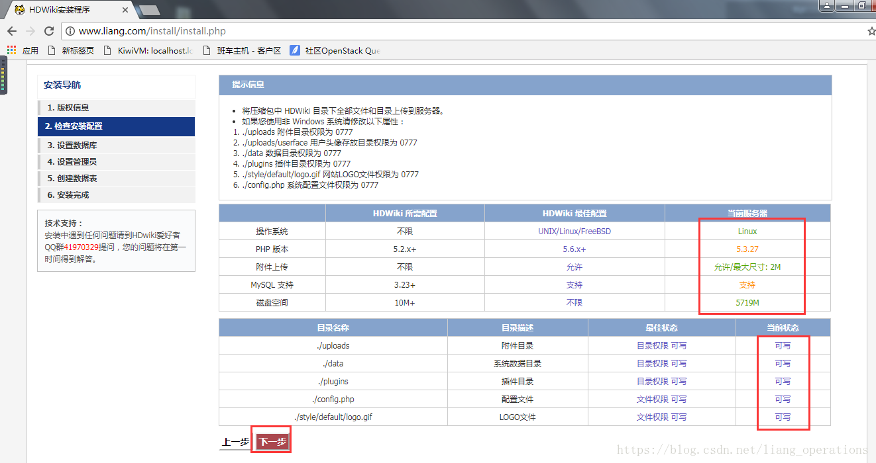Click the browser forward arrow
The height and width of the screenshot is (463, 876).
tap(30, 31)
